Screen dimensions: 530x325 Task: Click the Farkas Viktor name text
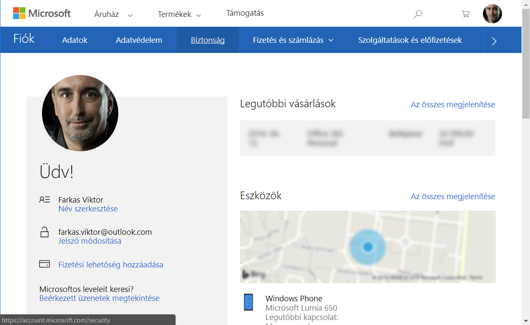point(81,200)
